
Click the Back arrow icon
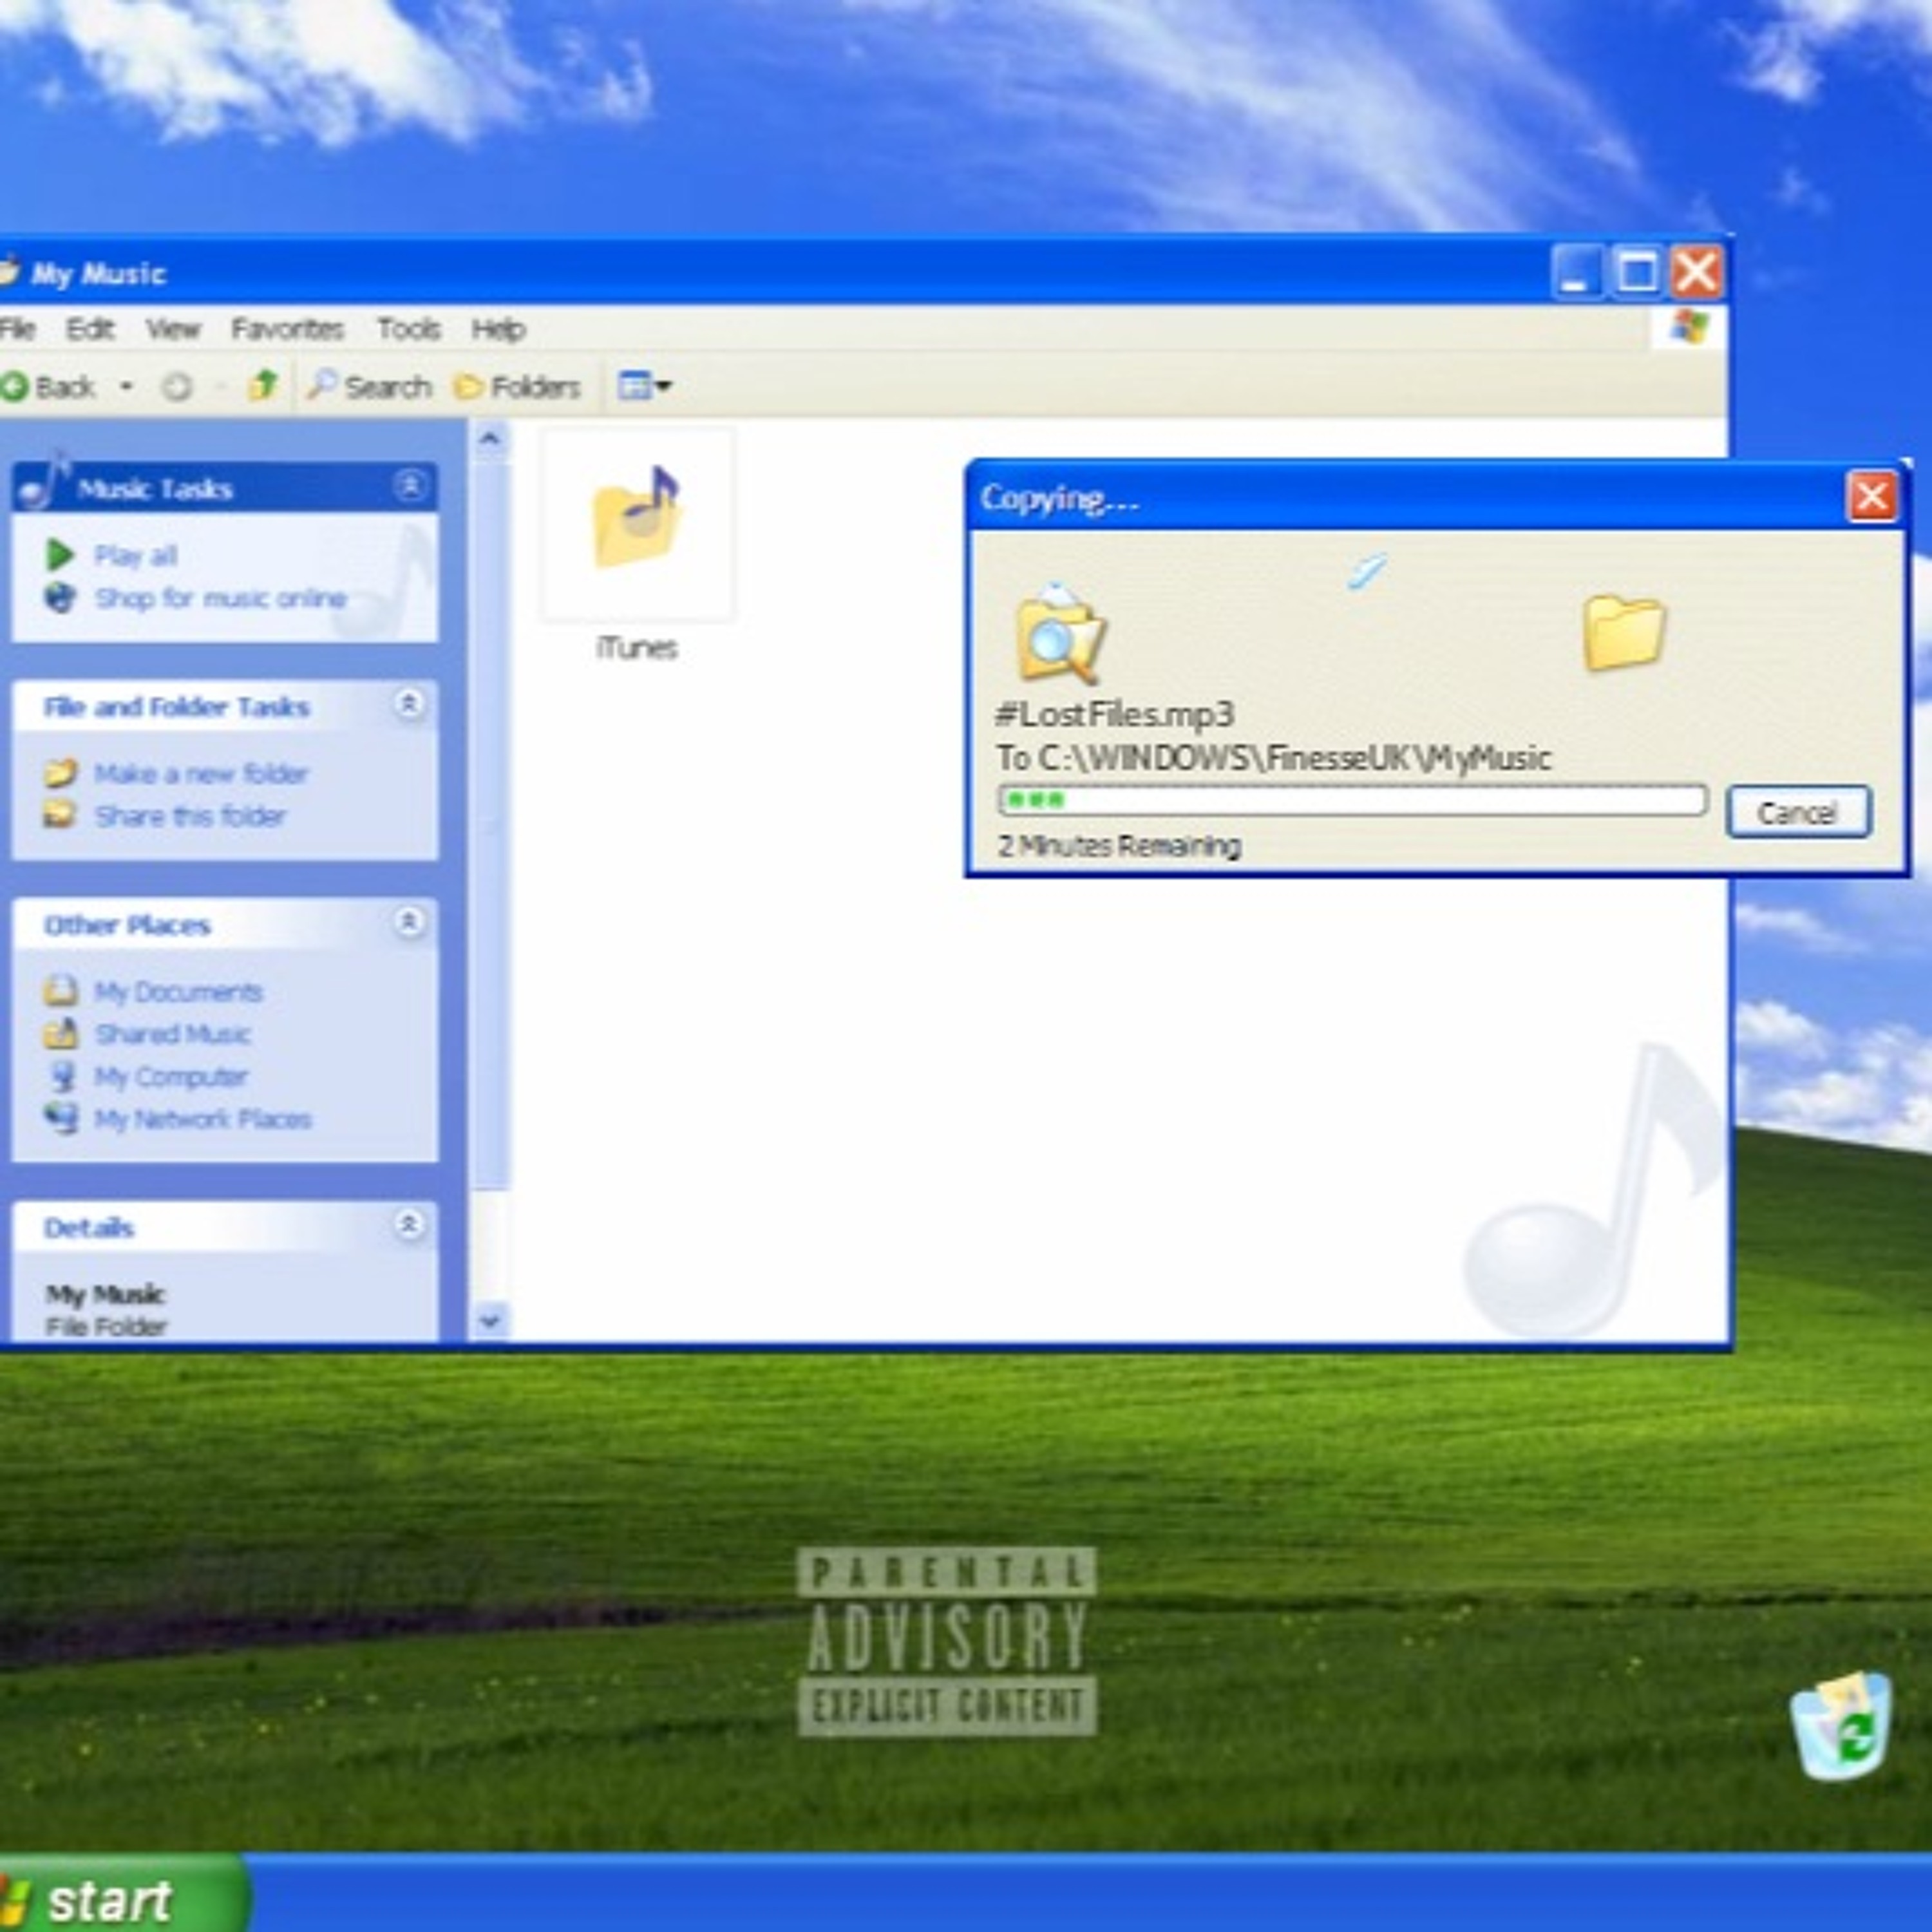coord(14,387)
